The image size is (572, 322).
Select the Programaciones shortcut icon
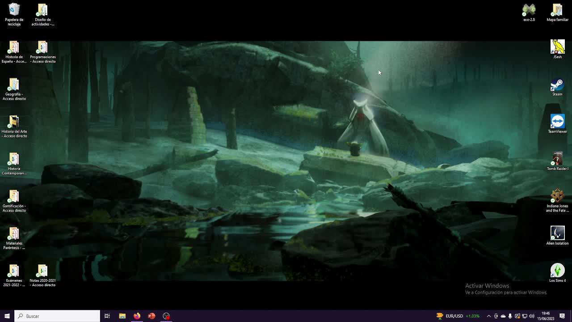43,52
